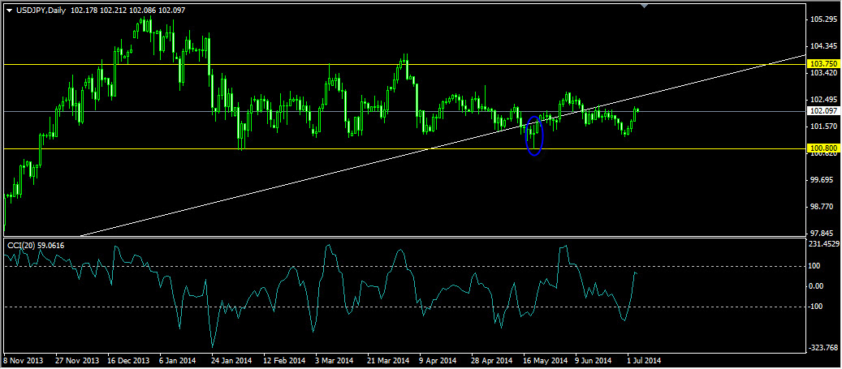Click the 105.295 value on price scale

click(823, 19)
